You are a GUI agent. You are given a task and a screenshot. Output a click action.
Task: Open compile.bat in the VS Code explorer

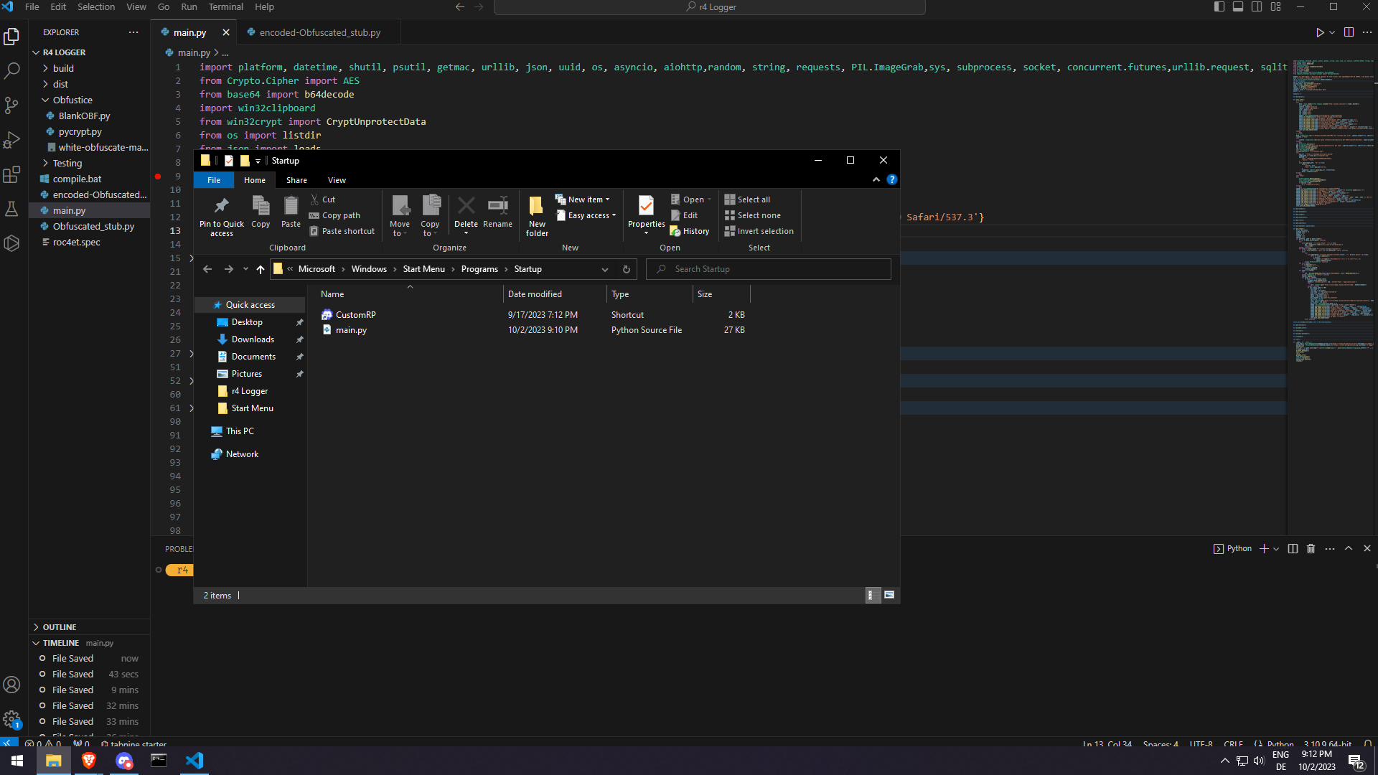(x=77, y=179)
